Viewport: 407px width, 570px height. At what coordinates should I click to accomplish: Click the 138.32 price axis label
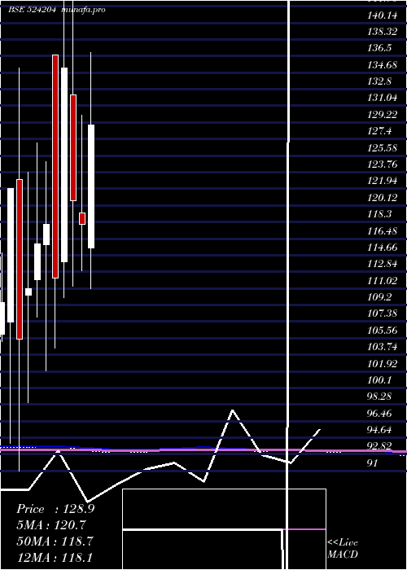click(383, 32)
